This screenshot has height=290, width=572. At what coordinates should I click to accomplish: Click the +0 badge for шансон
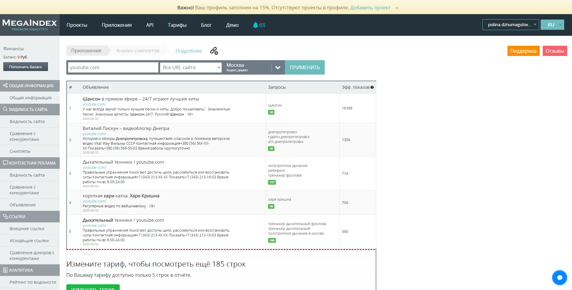271,112
